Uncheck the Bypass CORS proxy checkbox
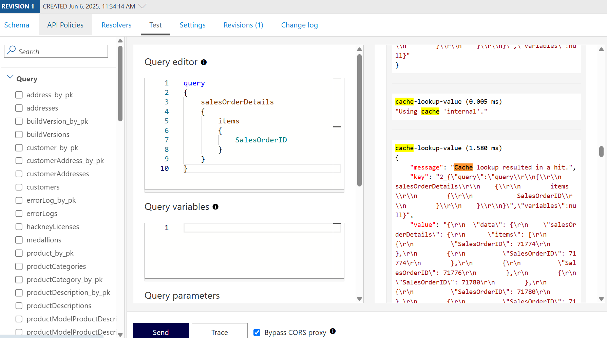The image size is (607, 338). 257,333
